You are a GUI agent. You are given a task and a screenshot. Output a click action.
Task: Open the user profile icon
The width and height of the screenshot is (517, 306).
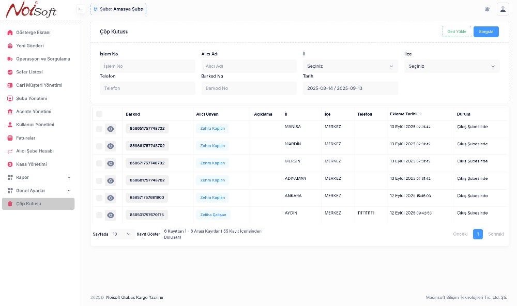(x=503, y=9)
